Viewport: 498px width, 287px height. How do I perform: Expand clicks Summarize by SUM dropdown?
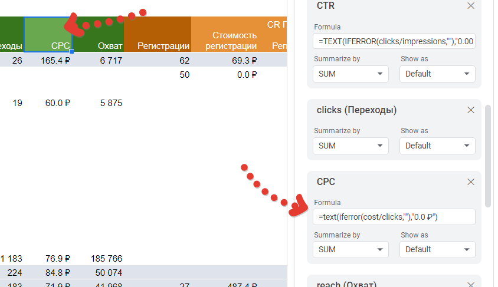pyautogui.click(x=350, y=146)
